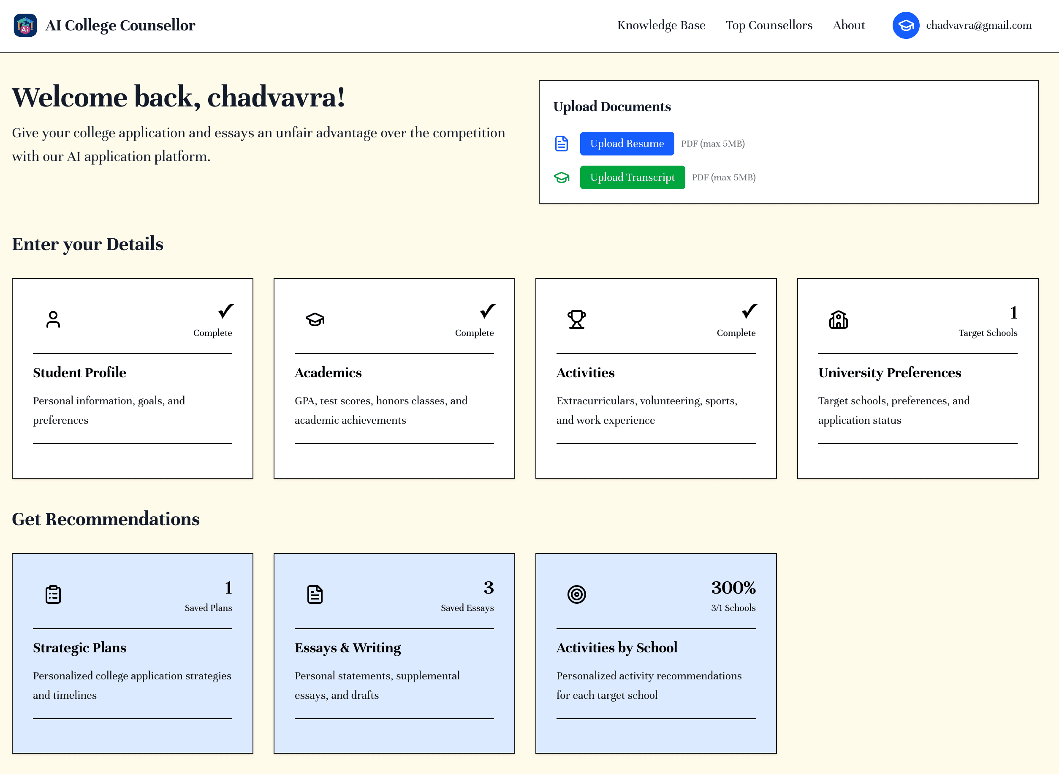Image resolution: width=1059 pixels, height=774 pixels.
Task: Open the Essays & Writing card title
Action: [x=348, y=648]
